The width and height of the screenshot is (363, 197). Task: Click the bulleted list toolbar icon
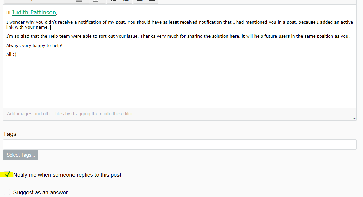click(x=113, y=1)
